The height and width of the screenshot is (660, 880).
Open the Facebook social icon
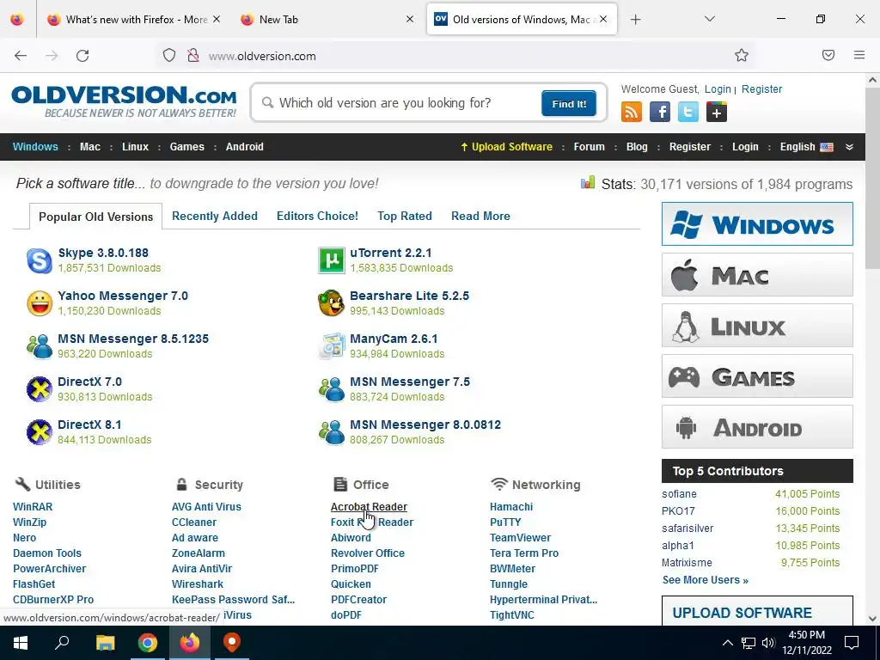pos(660,112)
